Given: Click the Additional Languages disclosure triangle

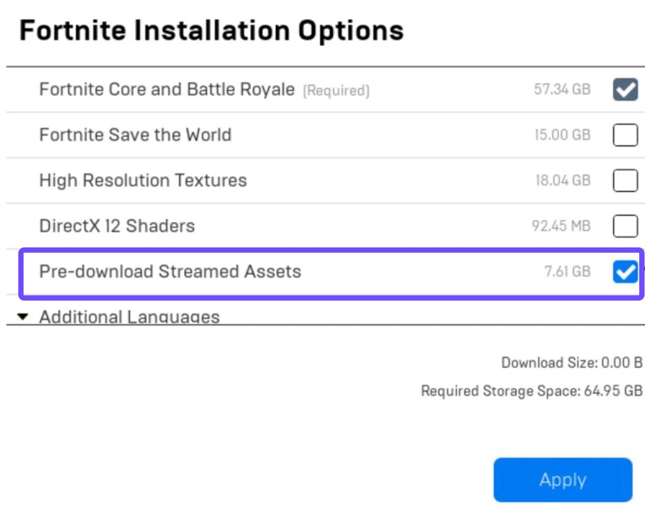Looking at the screenshot, I should pos(23,317).
